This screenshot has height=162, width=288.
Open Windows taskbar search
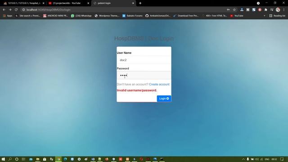point(10,159)
